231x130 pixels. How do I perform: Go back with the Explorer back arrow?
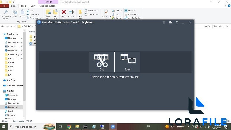[x=3, y=26]
